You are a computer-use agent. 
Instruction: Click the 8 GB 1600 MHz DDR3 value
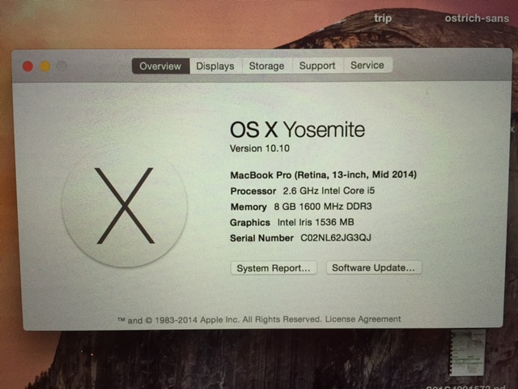323,207
